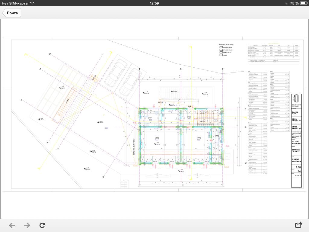Tap the first parked car outline

(116, 73)
